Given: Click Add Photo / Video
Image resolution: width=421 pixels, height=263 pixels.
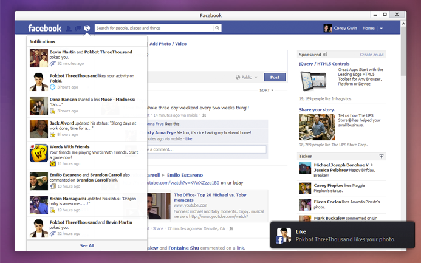Looking at the screenshot, I should [x=168, y=44].
